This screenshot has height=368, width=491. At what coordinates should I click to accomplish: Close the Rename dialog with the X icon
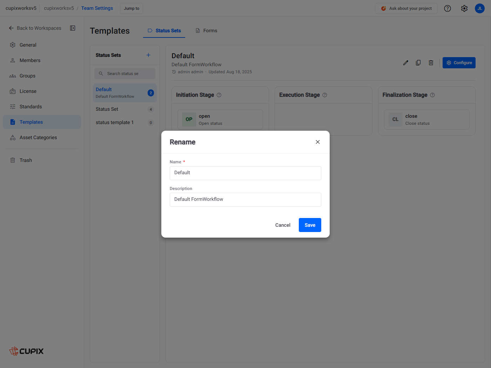318,142
